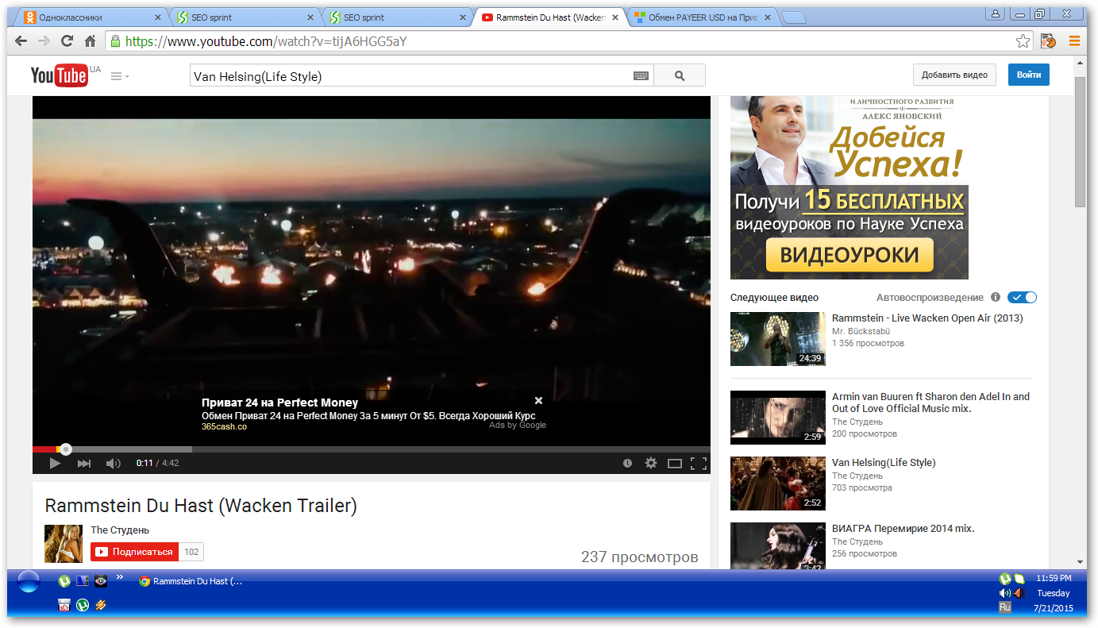Click the Ru language indicator in tray
Screen dimensions: 1098x628
point(1005,607)
